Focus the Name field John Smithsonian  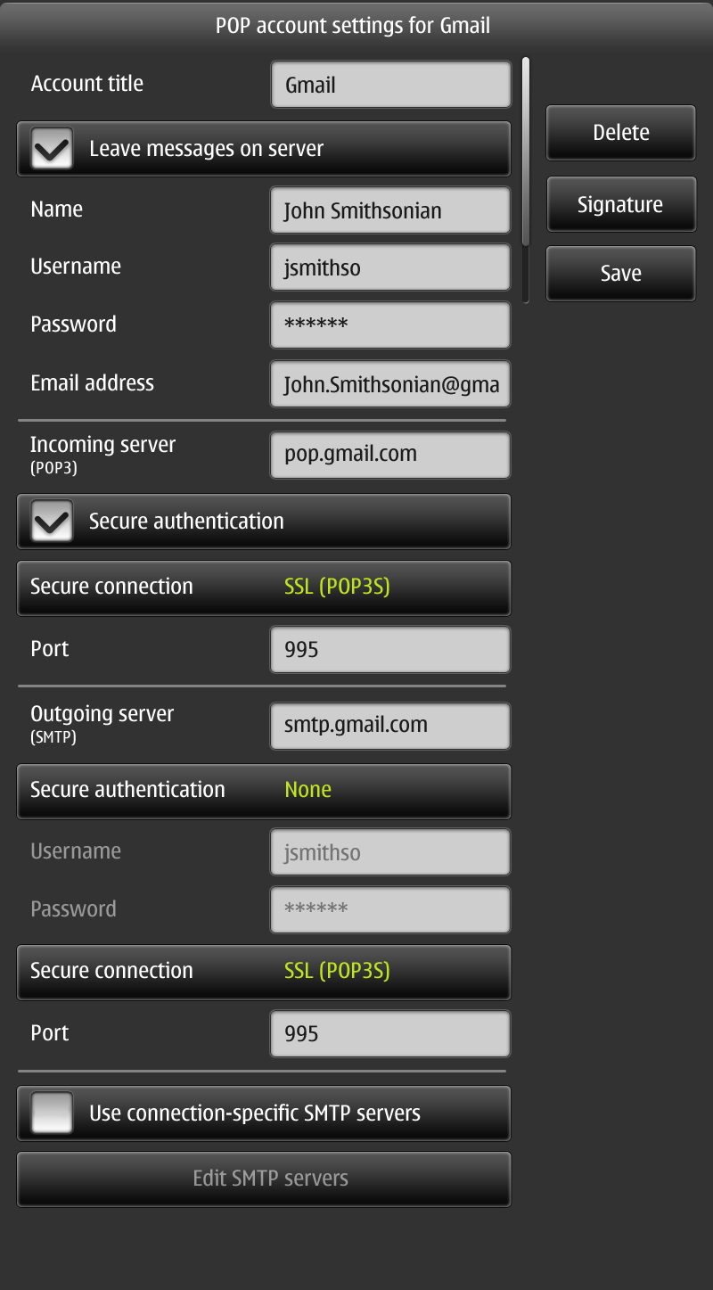pos(390,211)
